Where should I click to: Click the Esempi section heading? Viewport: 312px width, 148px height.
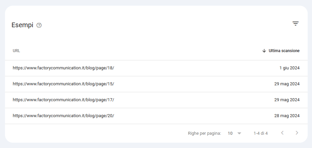click(22, 25)
